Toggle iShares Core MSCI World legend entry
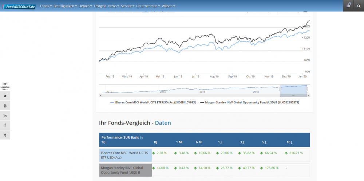This screenshot has height=181, width=364. coord(153,102)
